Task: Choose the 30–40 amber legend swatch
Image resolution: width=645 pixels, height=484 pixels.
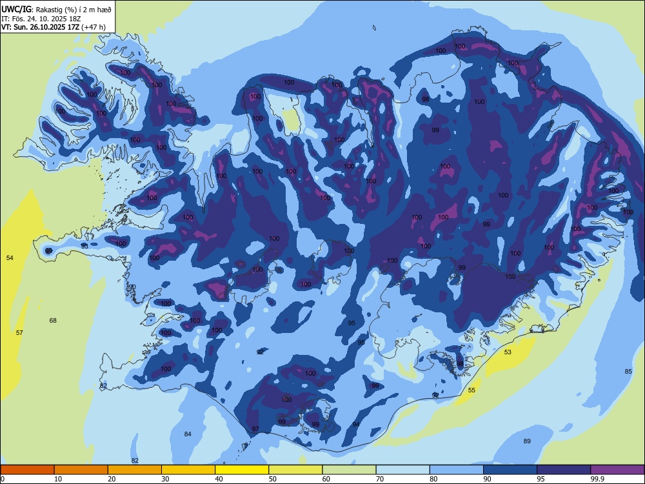Action: tap(188, 470)
